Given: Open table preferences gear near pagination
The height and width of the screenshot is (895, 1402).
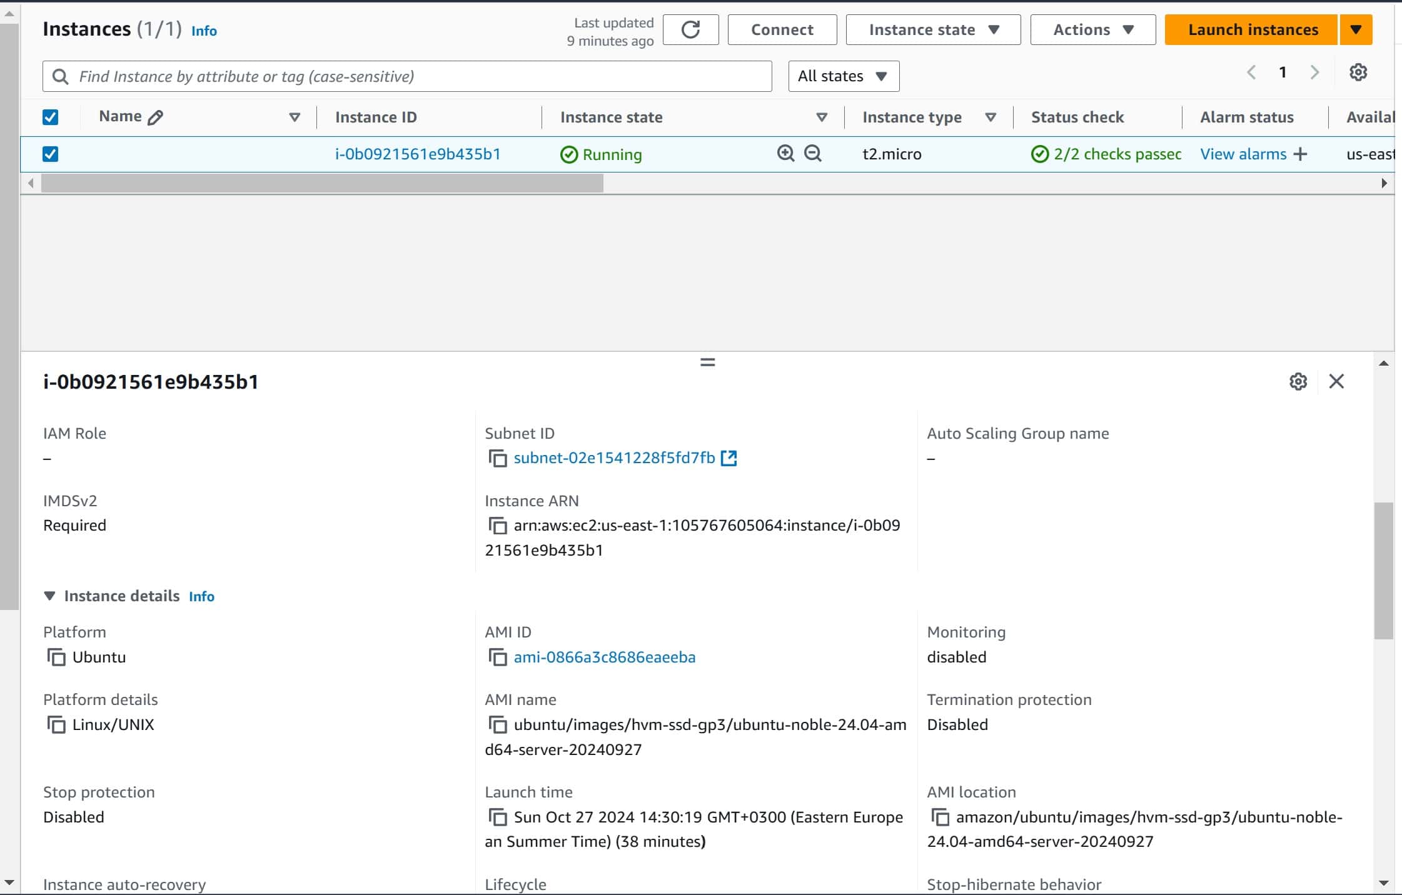Looking at the screenshot, I should tap(1358, 73).
